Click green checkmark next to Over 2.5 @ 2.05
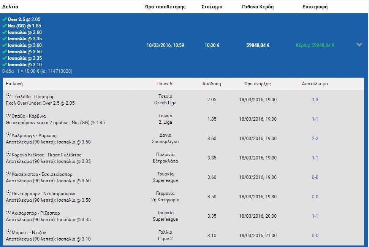The height and width of the screenshot is (247, 369). pyautogui.click(x=4, y=19)
